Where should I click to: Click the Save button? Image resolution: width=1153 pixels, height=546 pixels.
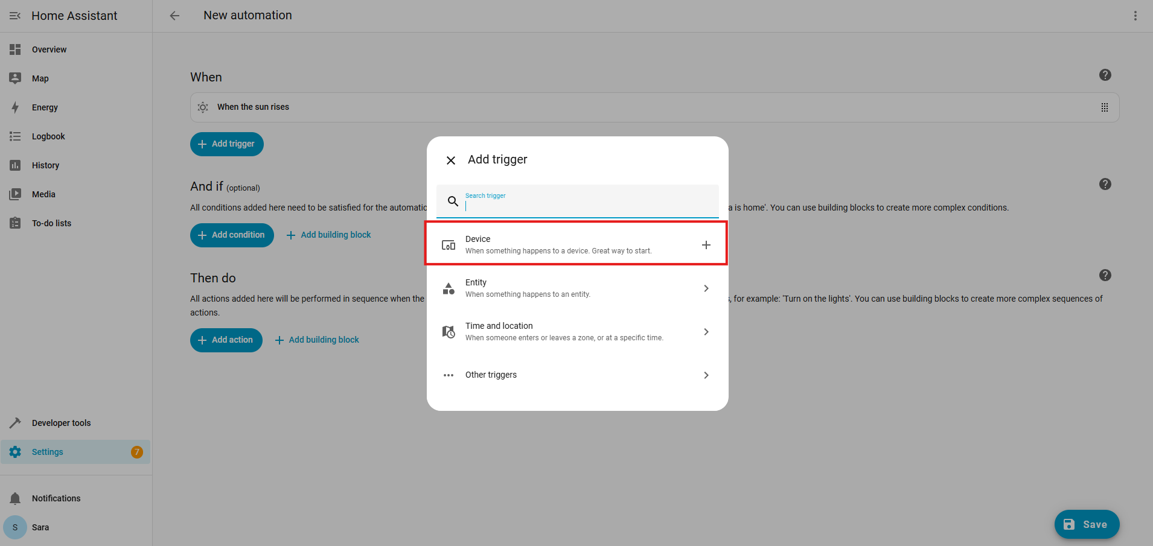coord(1087,524)
